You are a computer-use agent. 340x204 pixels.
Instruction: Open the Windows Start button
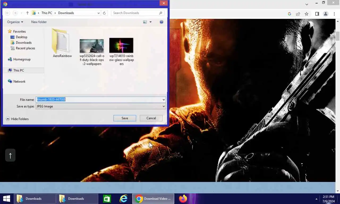tap(7, 198)
